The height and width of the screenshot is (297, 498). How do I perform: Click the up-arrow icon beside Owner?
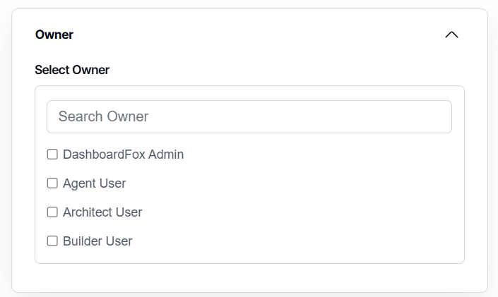tap(451, 35)
